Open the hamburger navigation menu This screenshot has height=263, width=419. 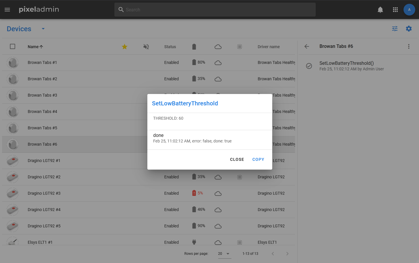7,10
